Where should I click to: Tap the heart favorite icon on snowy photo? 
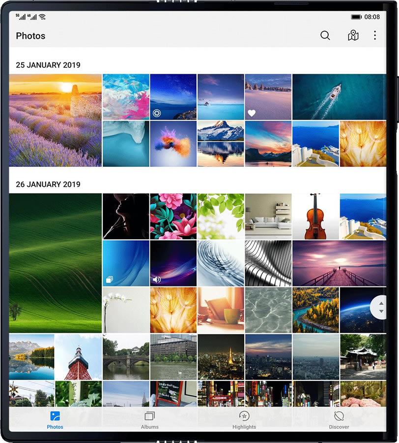pyautogui.click(x=252, y=113)
